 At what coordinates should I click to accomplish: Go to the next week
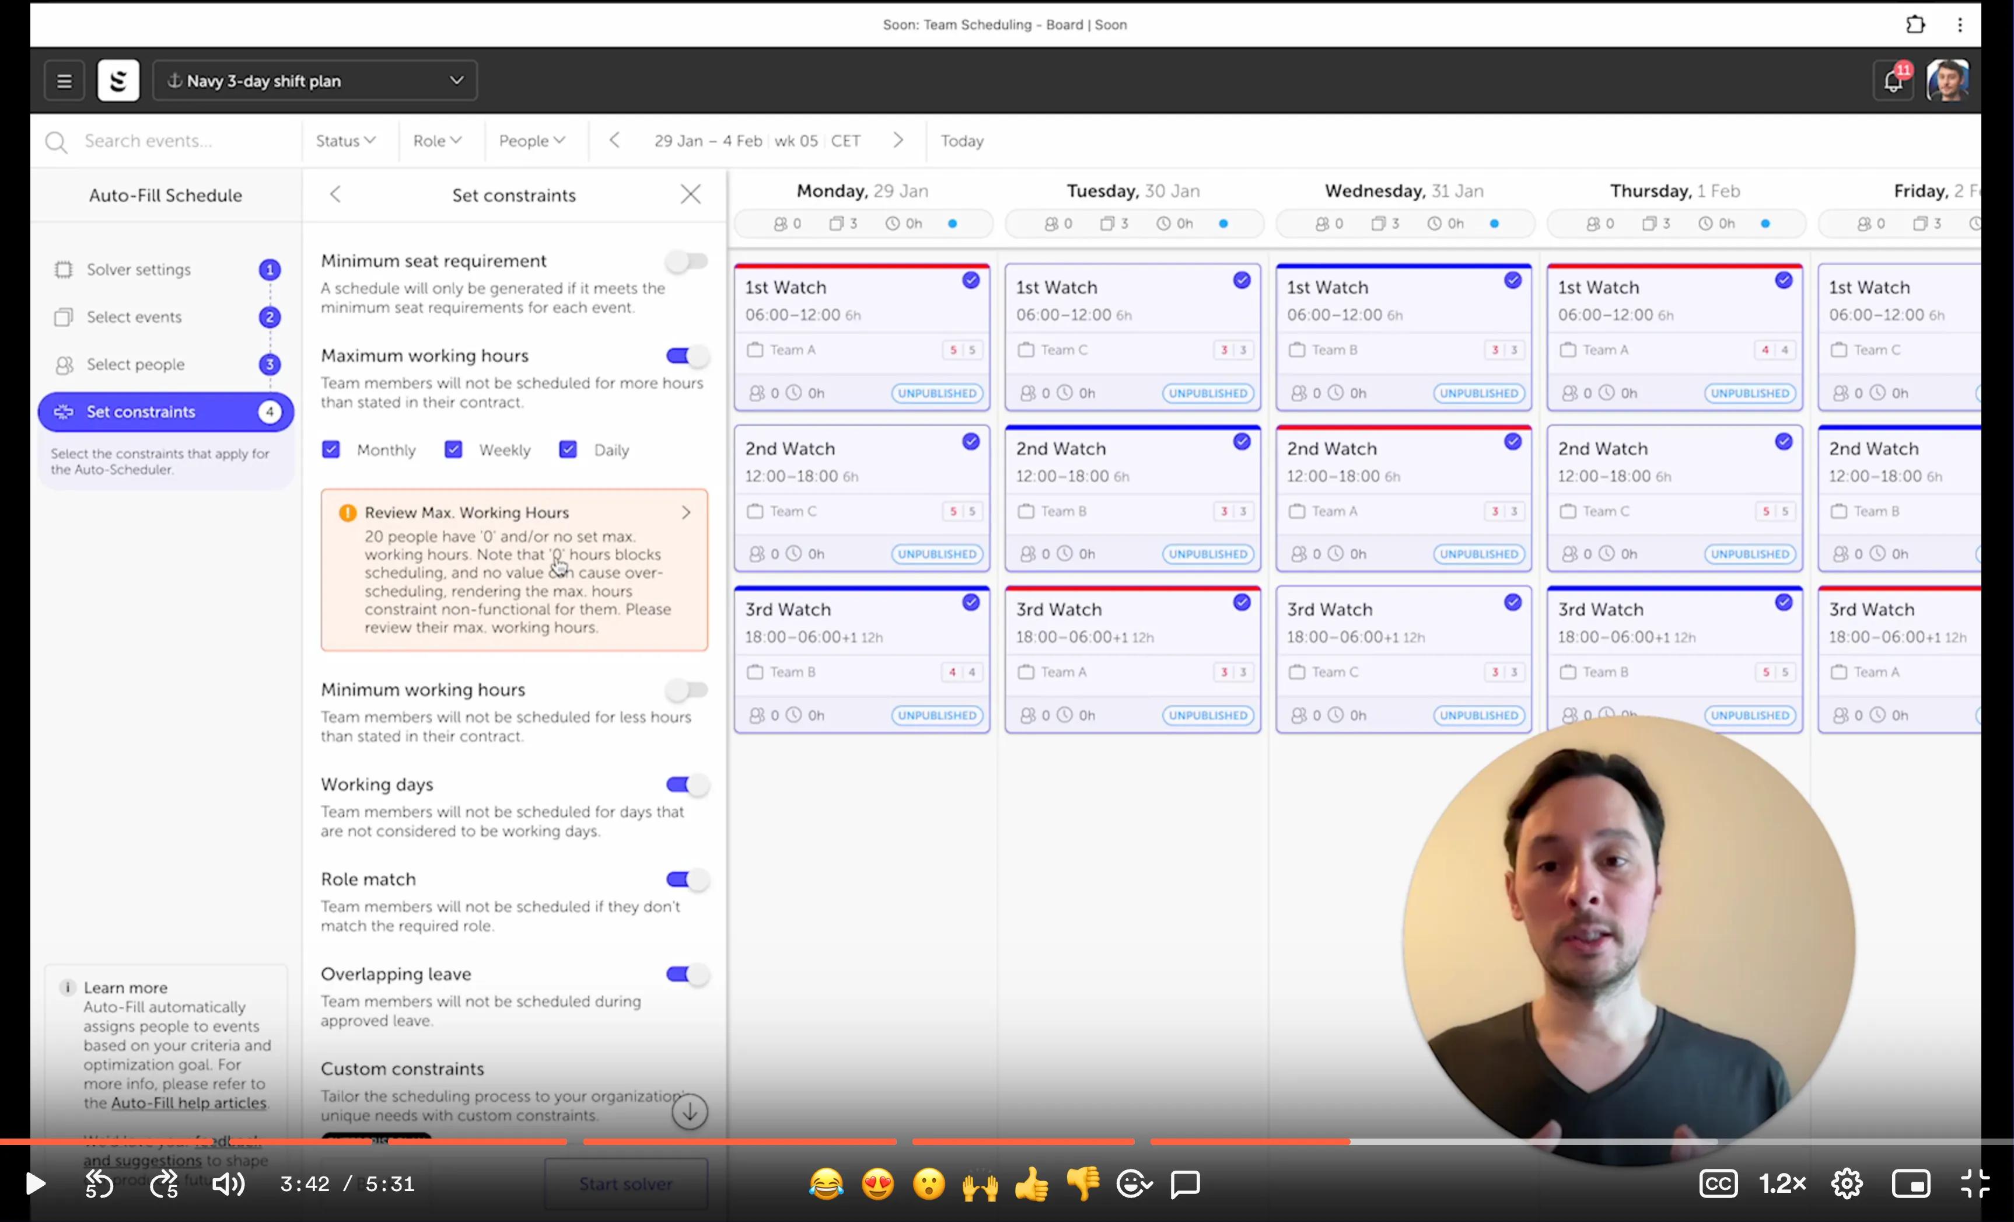click(x=898, y=141)
